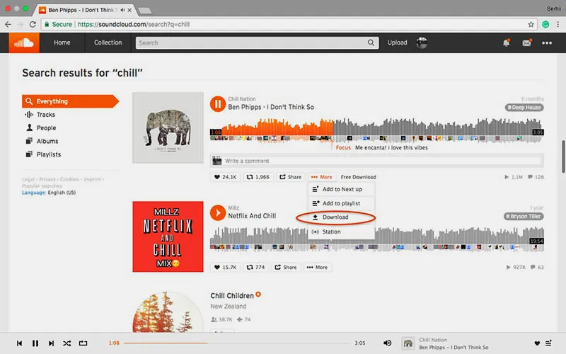The width and height of the screenshot is (566, 354).
Task: Seek within the Ben Phipps waveform
Action: pyautogui.click(x=377, y=130)
